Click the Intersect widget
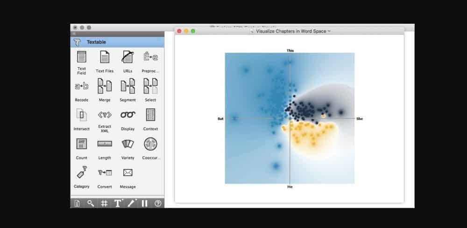The width and height of the screenshot is (467, 228). click(82, 115)
